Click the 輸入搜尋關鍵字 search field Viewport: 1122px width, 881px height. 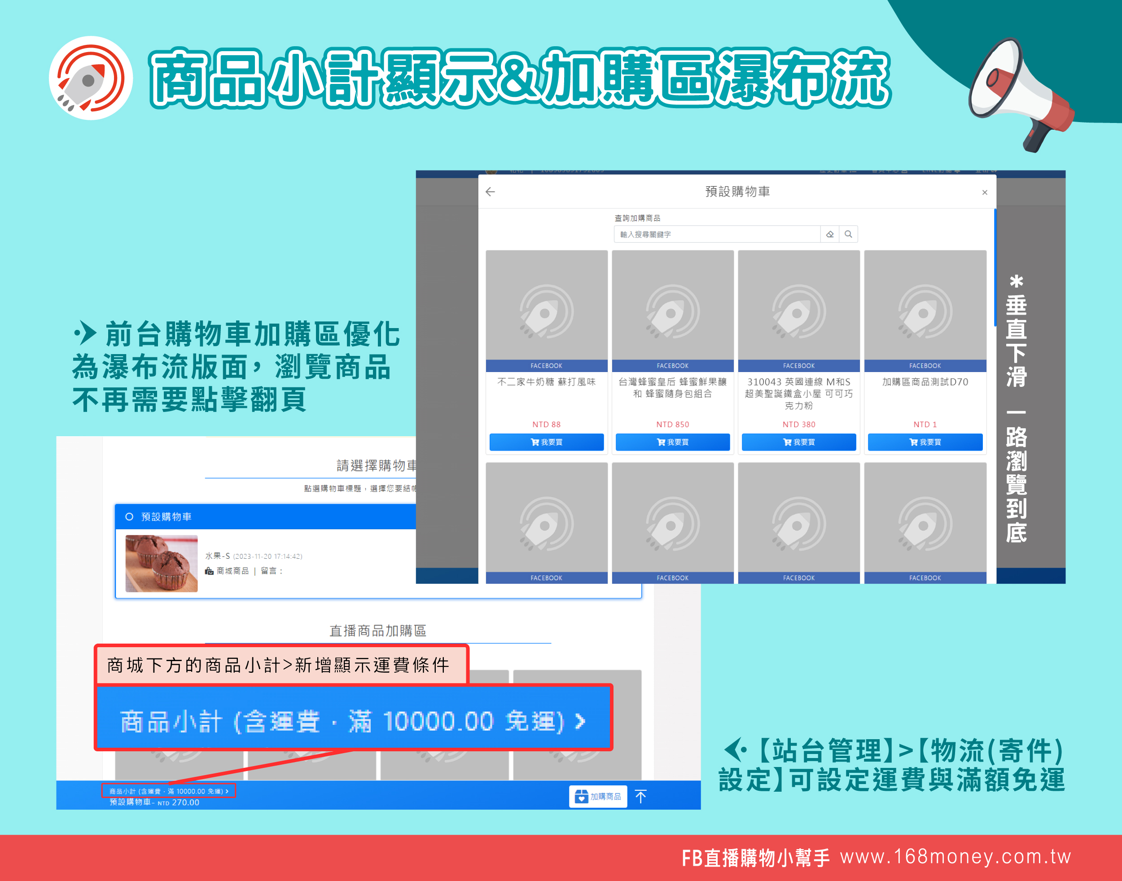[717, 234]
